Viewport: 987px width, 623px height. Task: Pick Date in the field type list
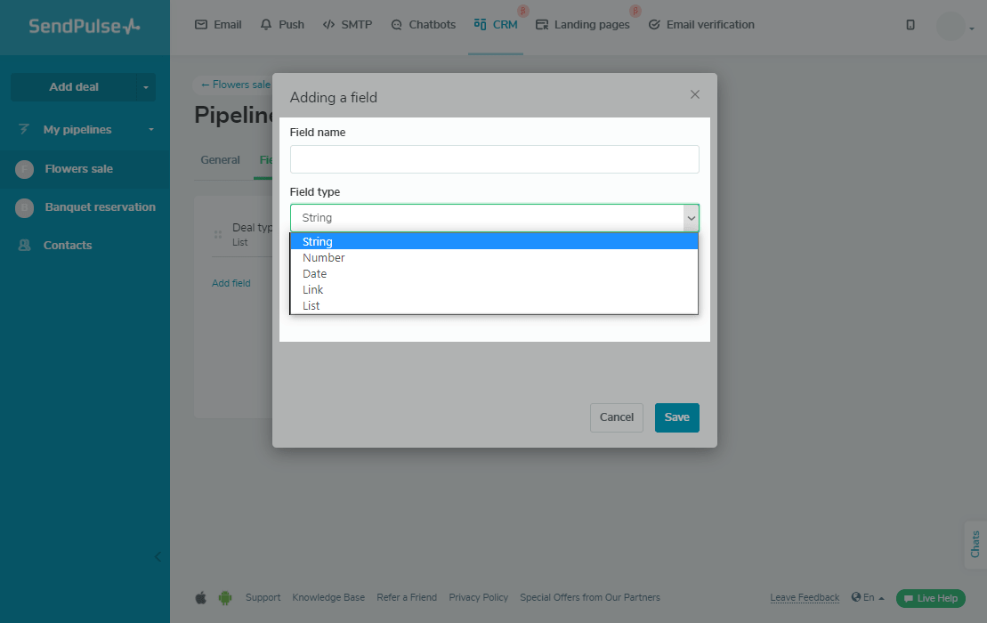tap(315, 274)
